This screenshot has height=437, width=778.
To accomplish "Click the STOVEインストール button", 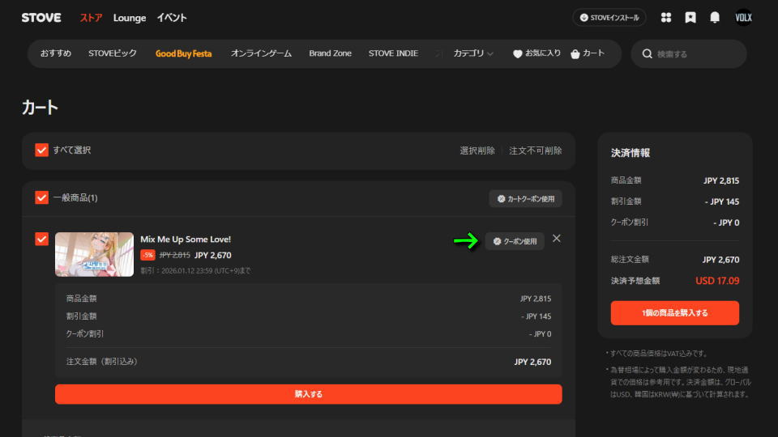I will click(609, 18).
